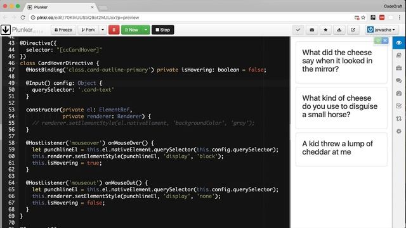This screenshot has height=228, width=406.
Task: Click the red extension icon in Chrome toolbar
Action: click(x=382, y=17)
